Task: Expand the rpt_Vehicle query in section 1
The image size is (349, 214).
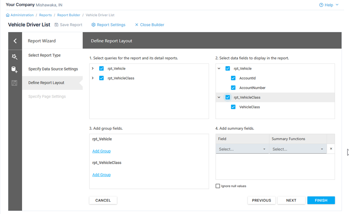Action: (93, 68)
